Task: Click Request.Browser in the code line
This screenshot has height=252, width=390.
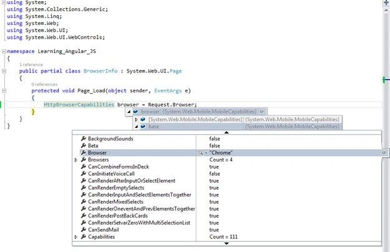Action: tap(172, 105)
